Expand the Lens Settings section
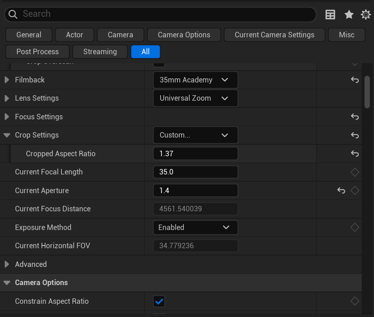This screenshot has height=317, width=374. coord(7,98)
